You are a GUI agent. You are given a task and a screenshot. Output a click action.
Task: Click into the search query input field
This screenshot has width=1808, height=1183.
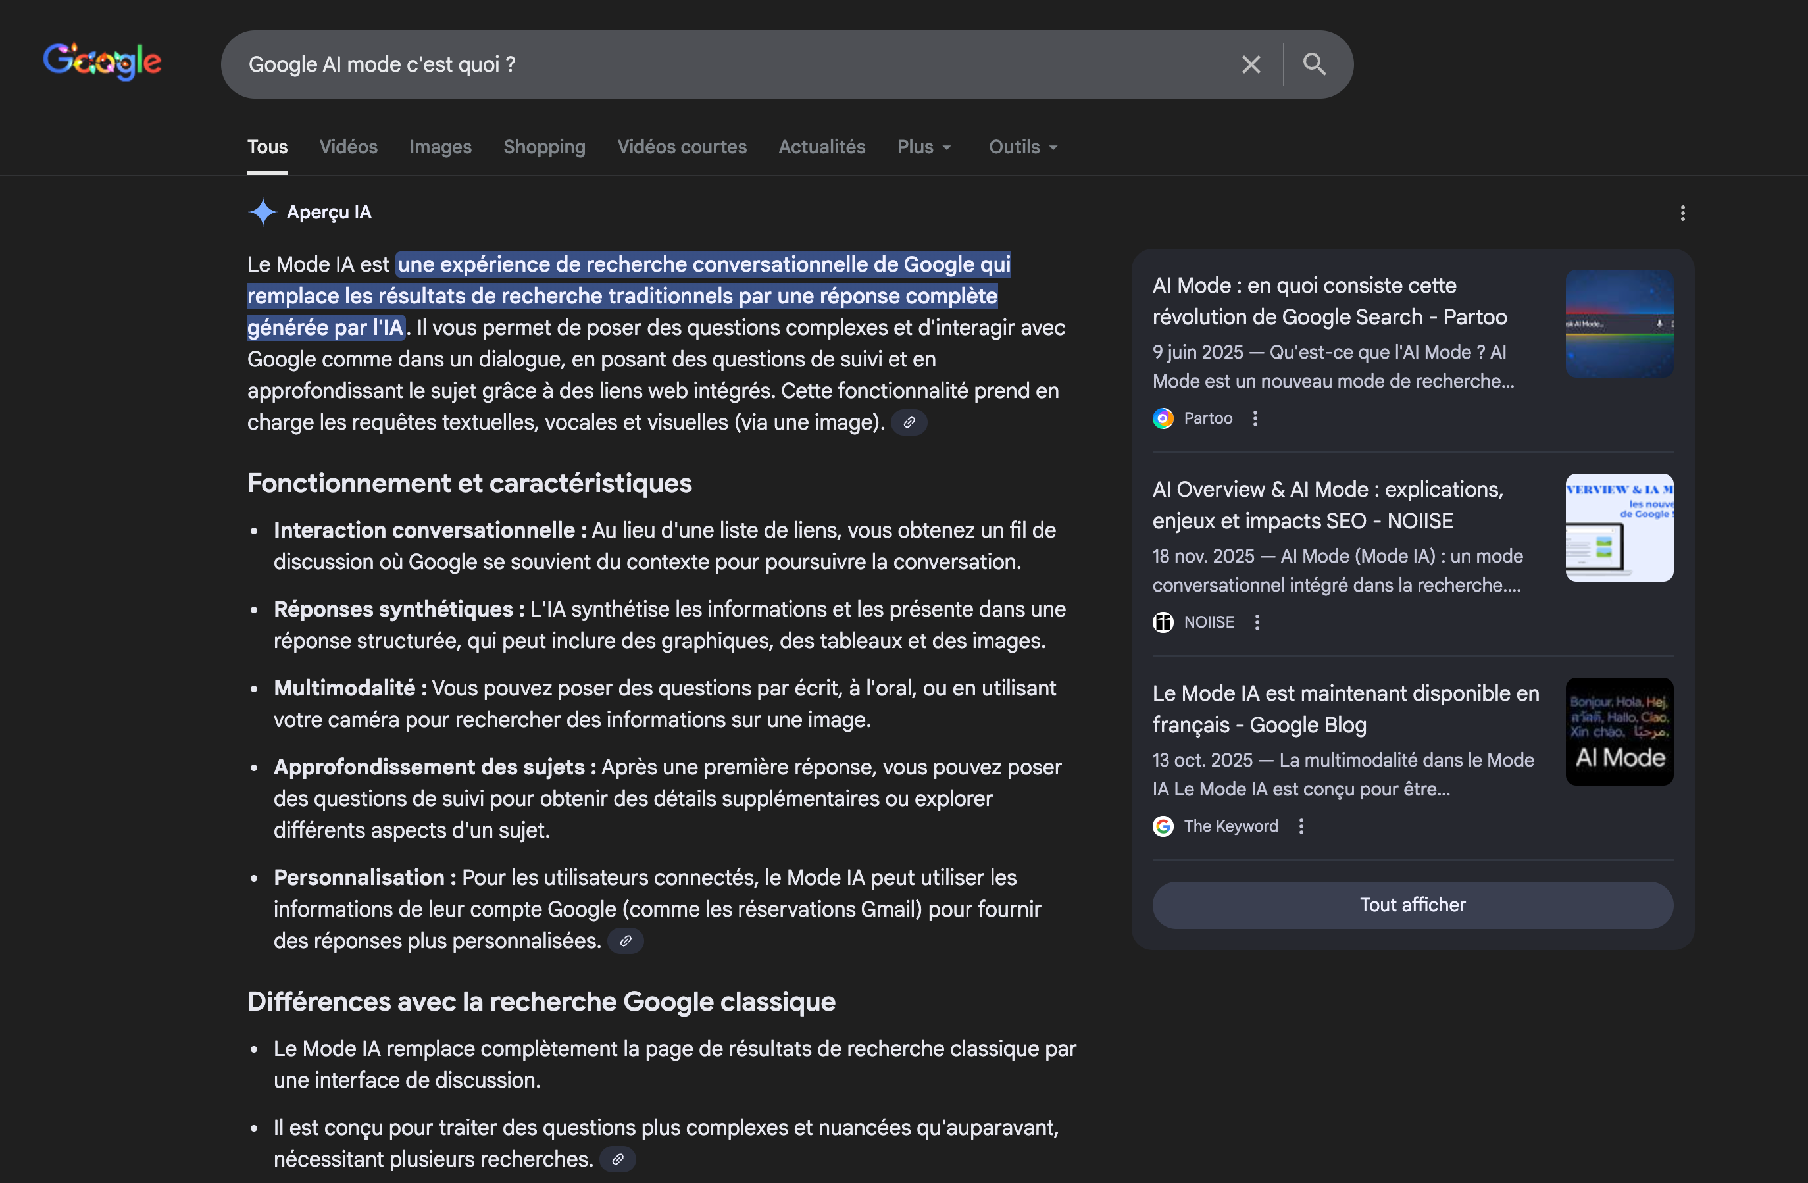coord(684,64)
